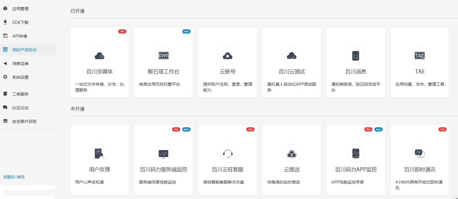
Task: Click the 安全图片获取 picture icon
Action: pyautogui.click(x=5, y=121)
